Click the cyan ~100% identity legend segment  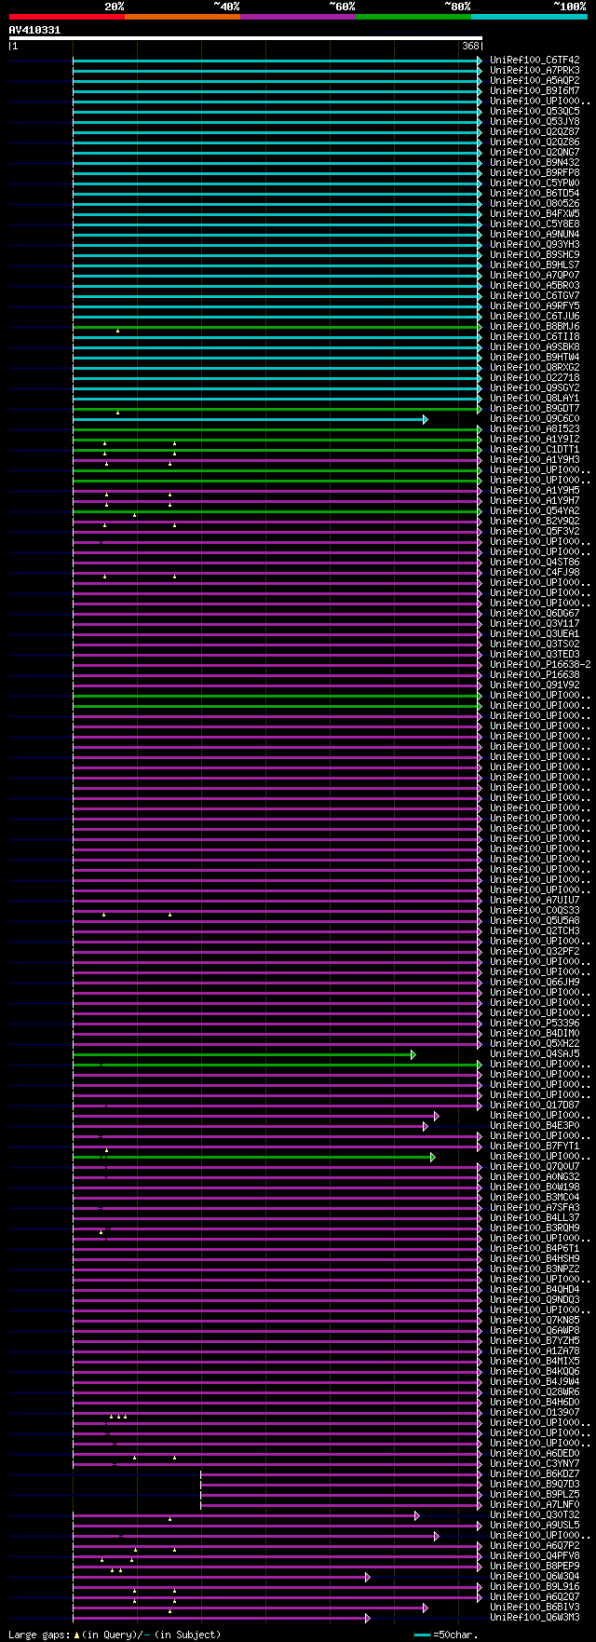(x=529, y=16)
